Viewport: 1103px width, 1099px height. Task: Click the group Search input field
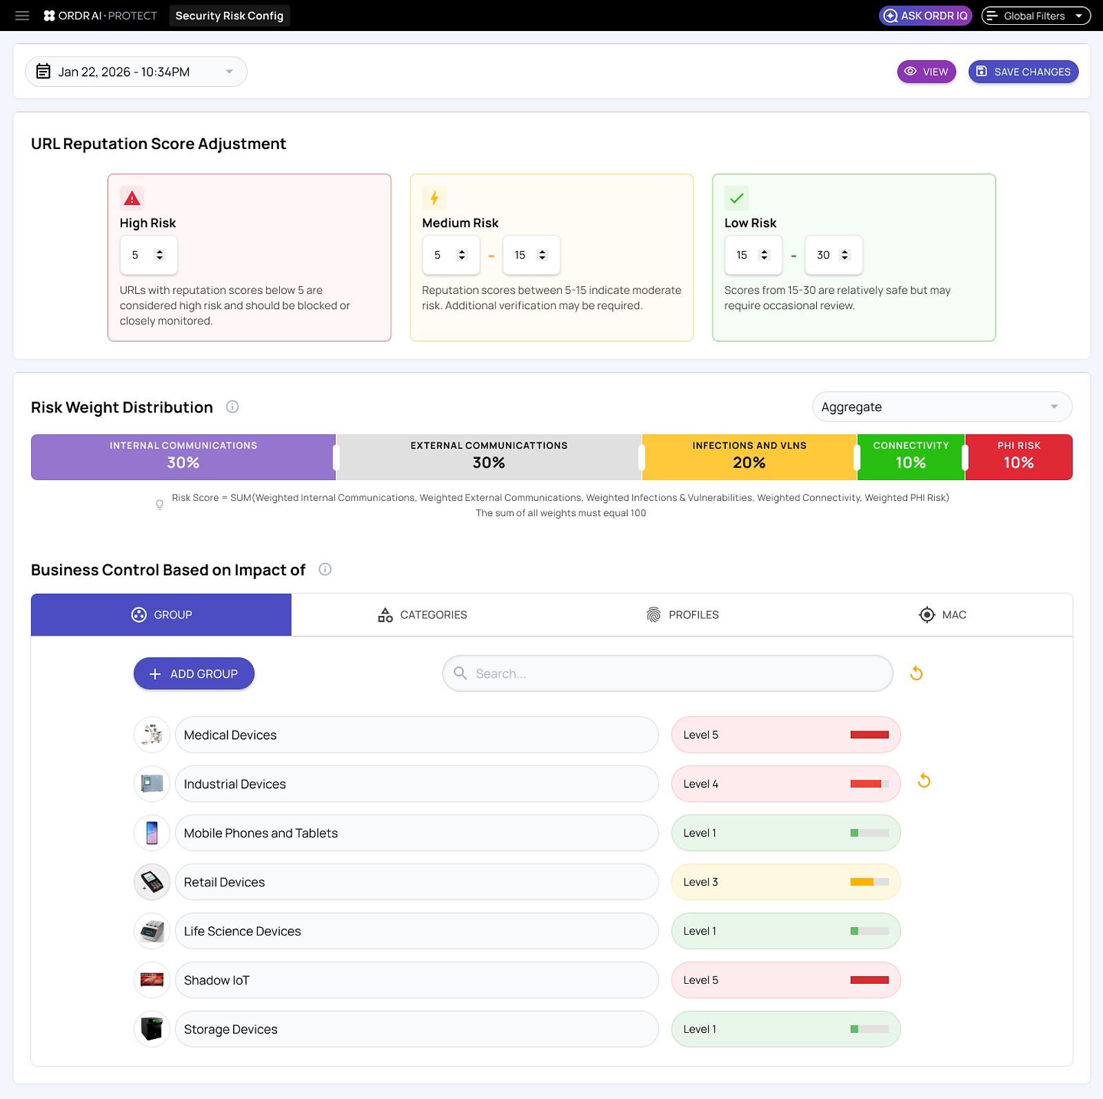point(667,673)
